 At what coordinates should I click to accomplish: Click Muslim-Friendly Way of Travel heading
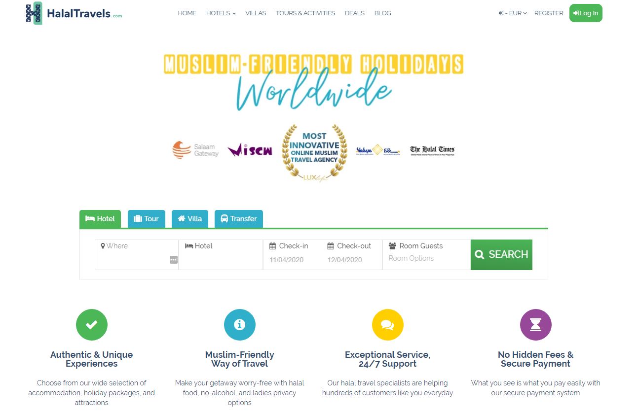(x=240, y=359)
